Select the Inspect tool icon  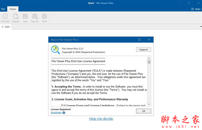[x=16, y=18]
